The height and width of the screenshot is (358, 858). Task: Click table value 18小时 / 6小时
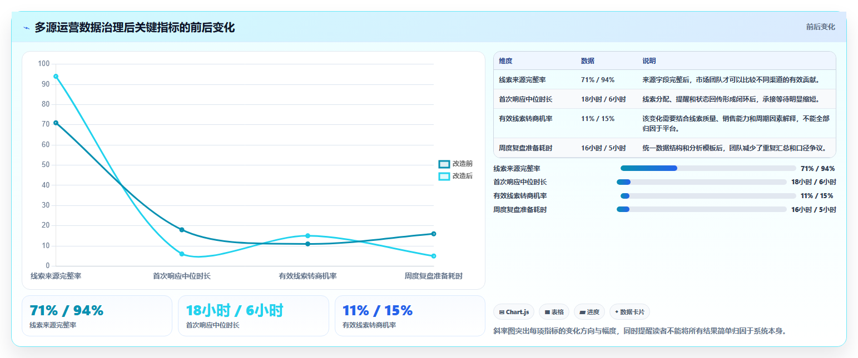(x=603, y=99)
